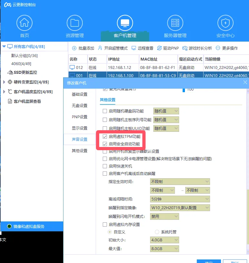This screenshot has width=249, height=263.
Task: Open 随机值 dropdown for 主板序列号
Action: click(x=166, y=120)
